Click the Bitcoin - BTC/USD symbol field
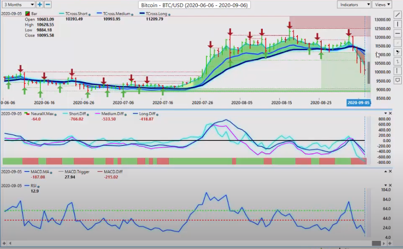The height and width of the screenshot is (249, 403). (194, 5)
